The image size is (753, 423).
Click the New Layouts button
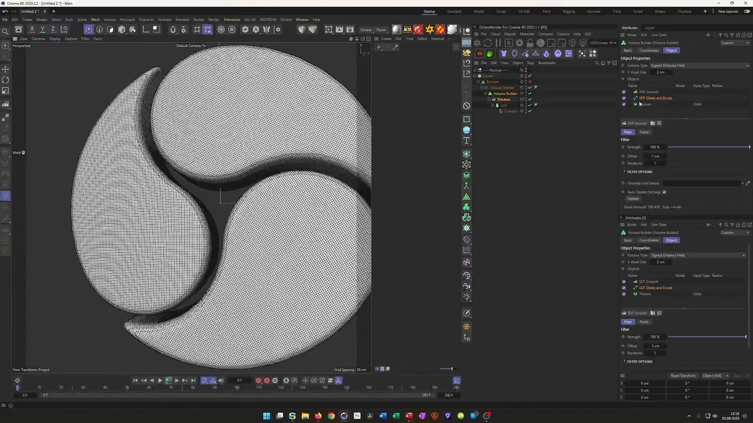tap(728, 12)
